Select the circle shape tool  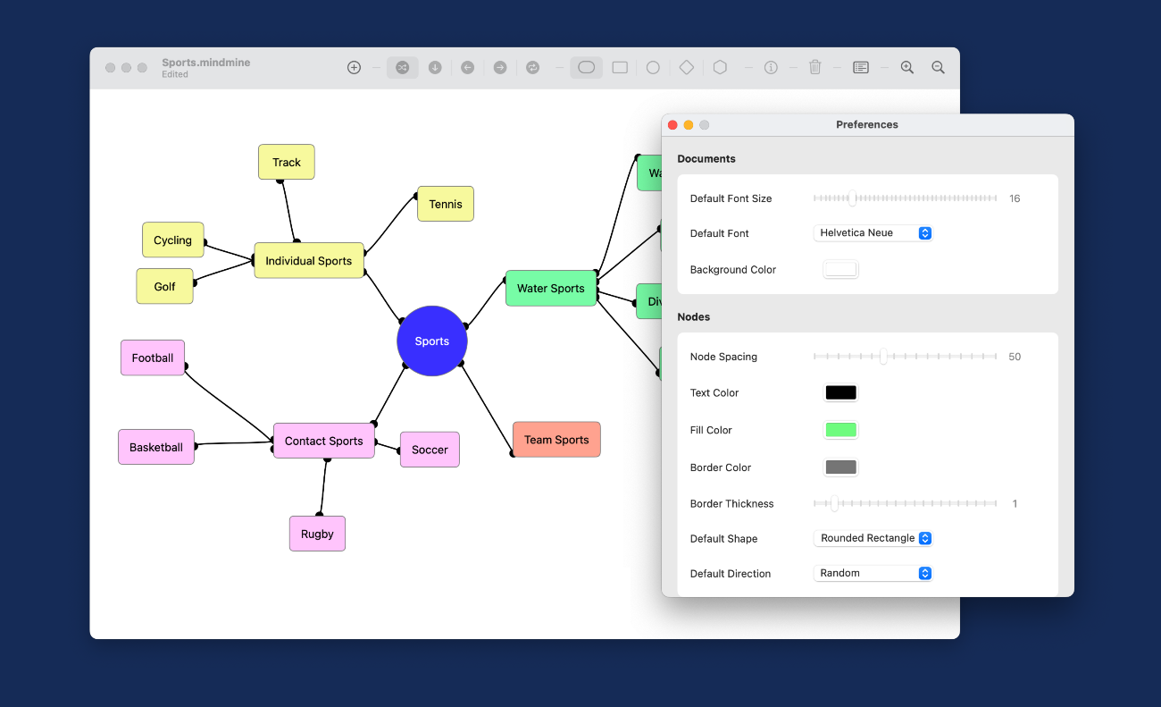pos(653,68)
